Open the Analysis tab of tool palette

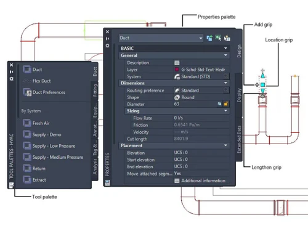pos(95,168)
